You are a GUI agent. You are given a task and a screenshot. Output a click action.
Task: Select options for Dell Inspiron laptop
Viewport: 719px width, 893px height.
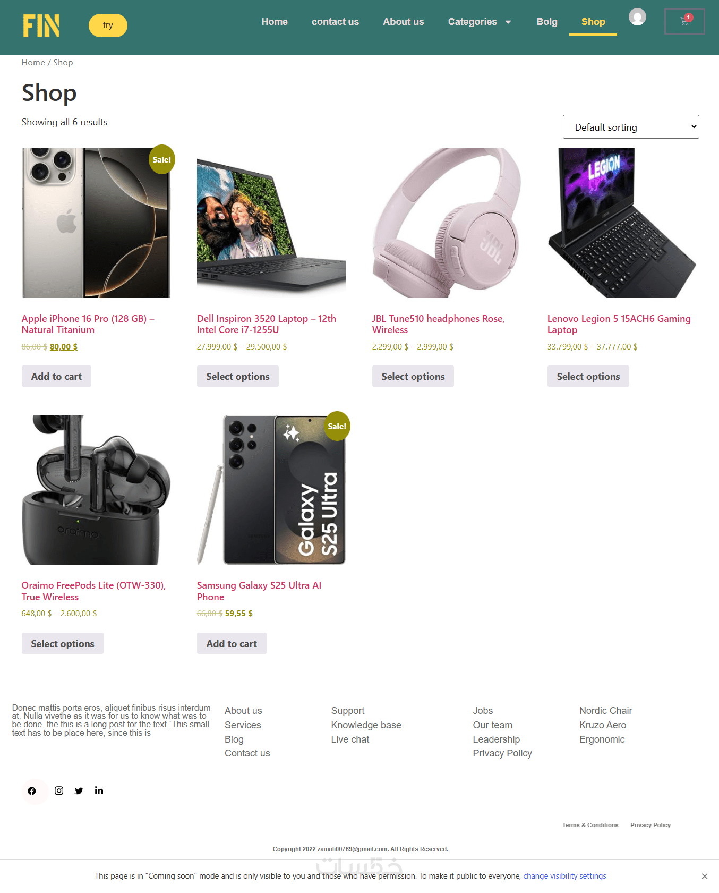[x=238, y=376]
